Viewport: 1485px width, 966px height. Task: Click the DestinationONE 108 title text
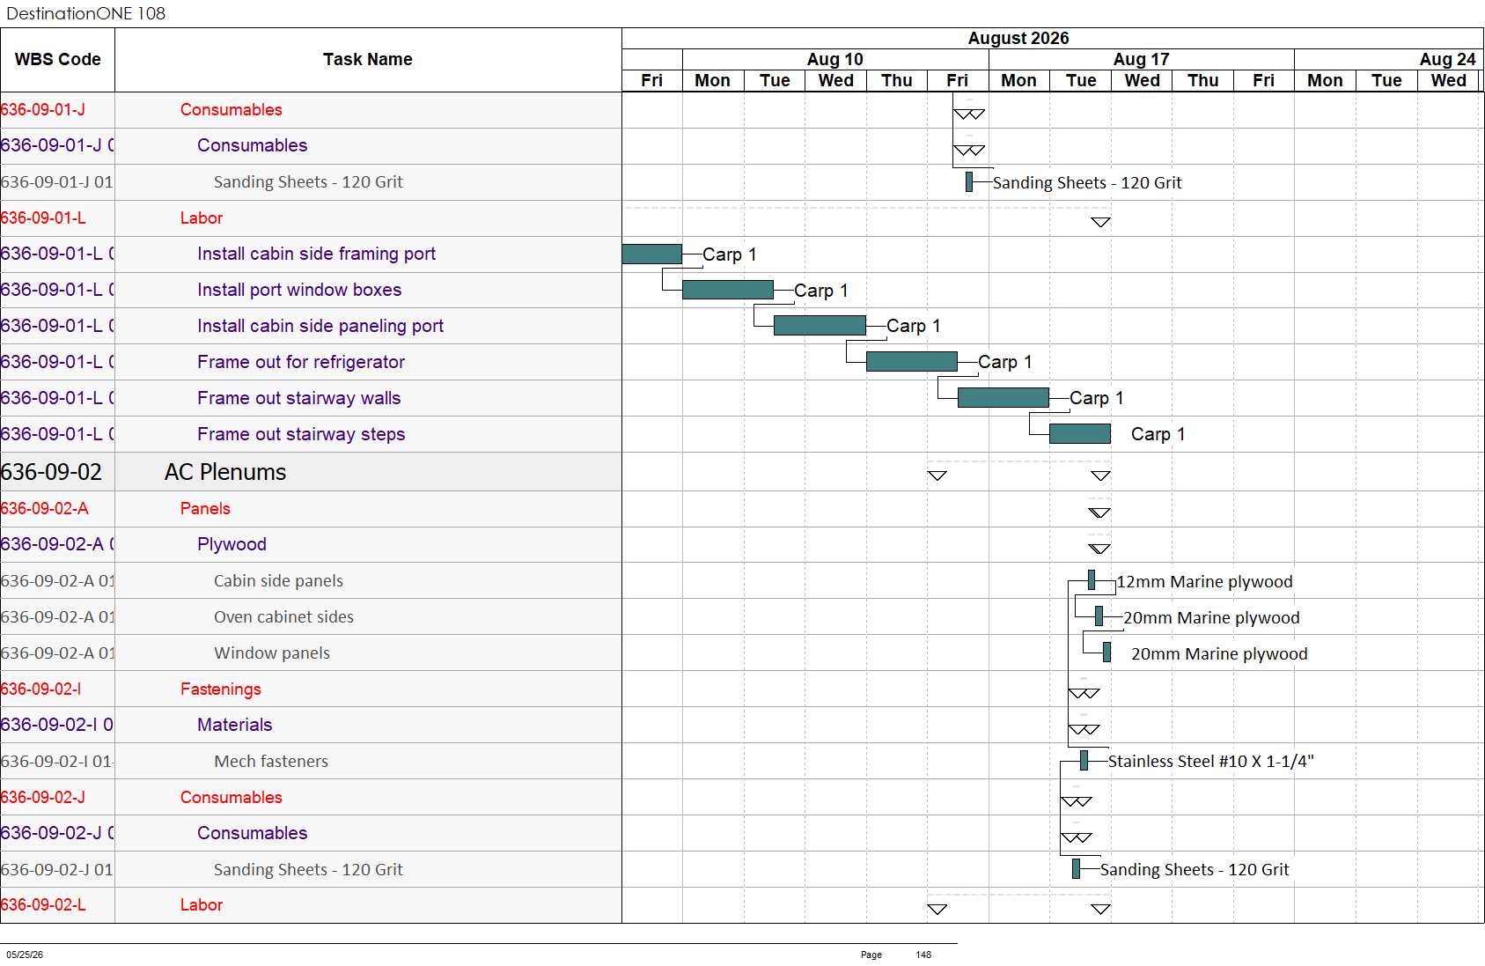pyautogui.click(x=85, y=13)
